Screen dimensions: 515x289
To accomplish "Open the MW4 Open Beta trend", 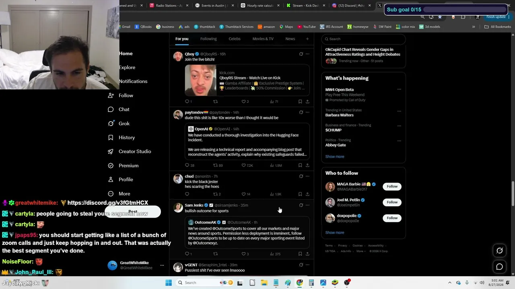I will point(340,90).
